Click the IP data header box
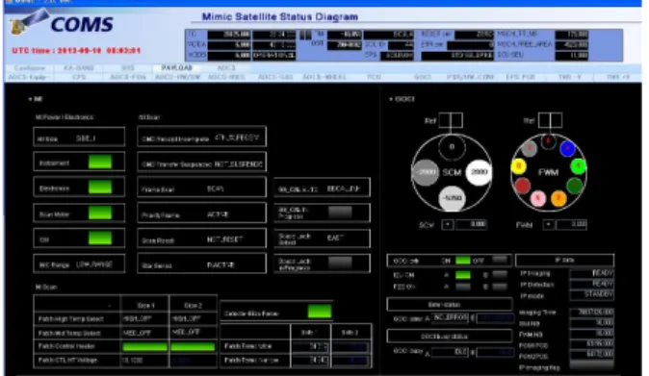 pos(564,260)
